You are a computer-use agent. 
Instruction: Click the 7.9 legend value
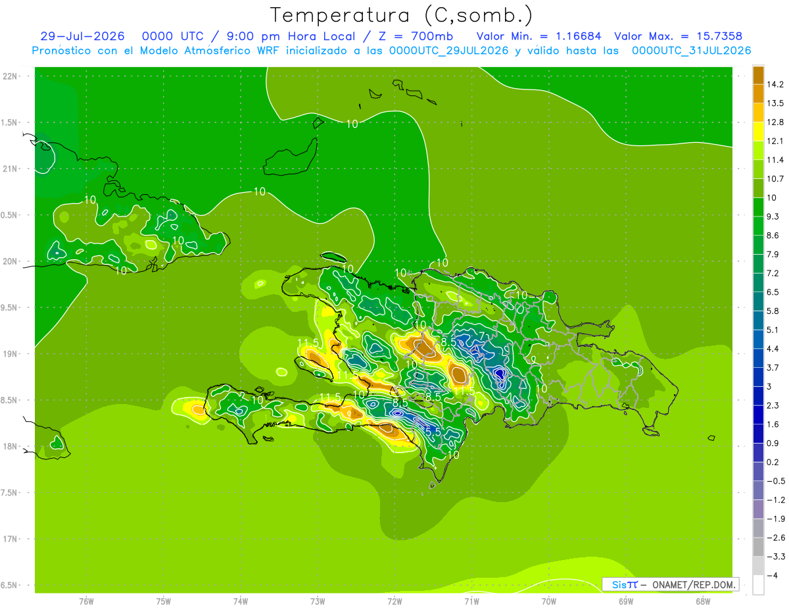tap(774, 254)
